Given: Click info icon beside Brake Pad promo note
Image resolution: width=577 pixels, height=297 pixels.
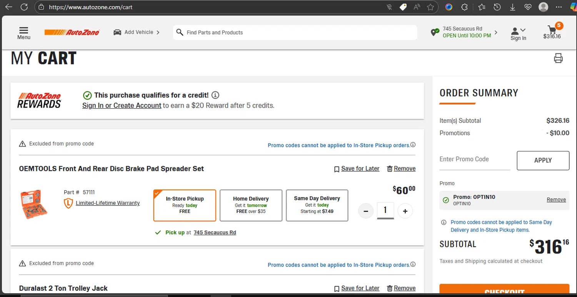Looking at the screenshot, I should point(413,145).
